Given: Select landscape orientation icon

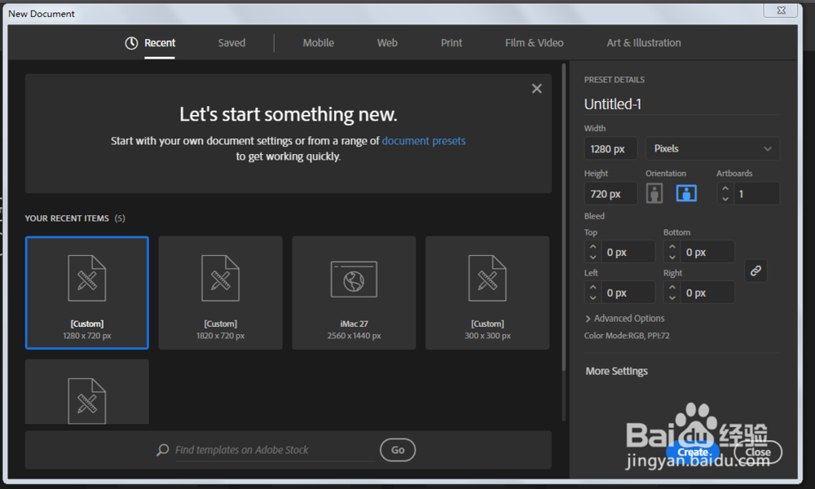Looking at the screenshot, I should click(686, 193).
